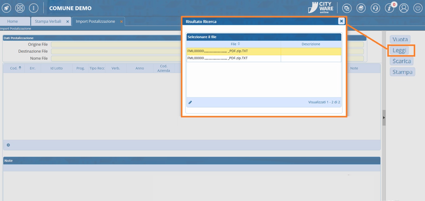Open the info notifications icon

(389, 8)
